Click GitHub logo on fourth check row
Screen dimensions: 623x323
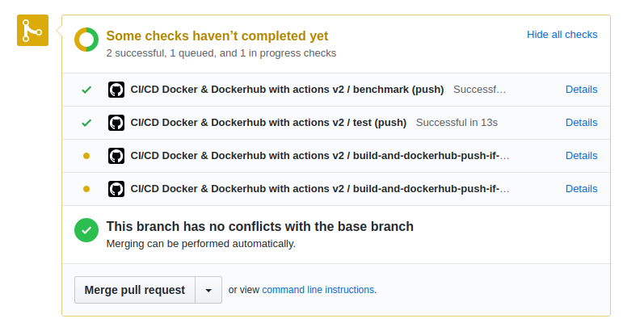click(x=116, y=188)
